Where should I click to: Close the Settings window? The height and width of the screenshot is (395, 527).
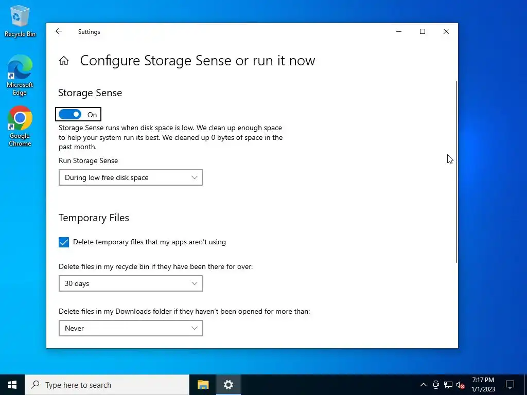pos(446,31)
